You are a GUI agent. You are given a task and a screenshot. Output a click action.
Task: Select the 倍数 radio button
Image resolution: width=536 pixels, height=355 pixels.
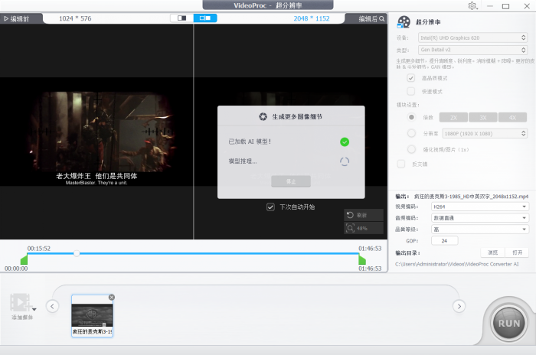(411, 117)
